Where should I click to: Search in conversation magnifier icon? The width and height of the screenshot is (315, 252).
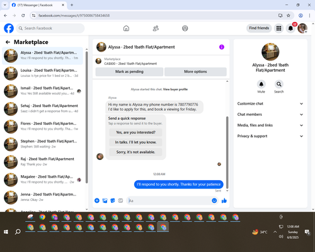click(x=279, y=84)
